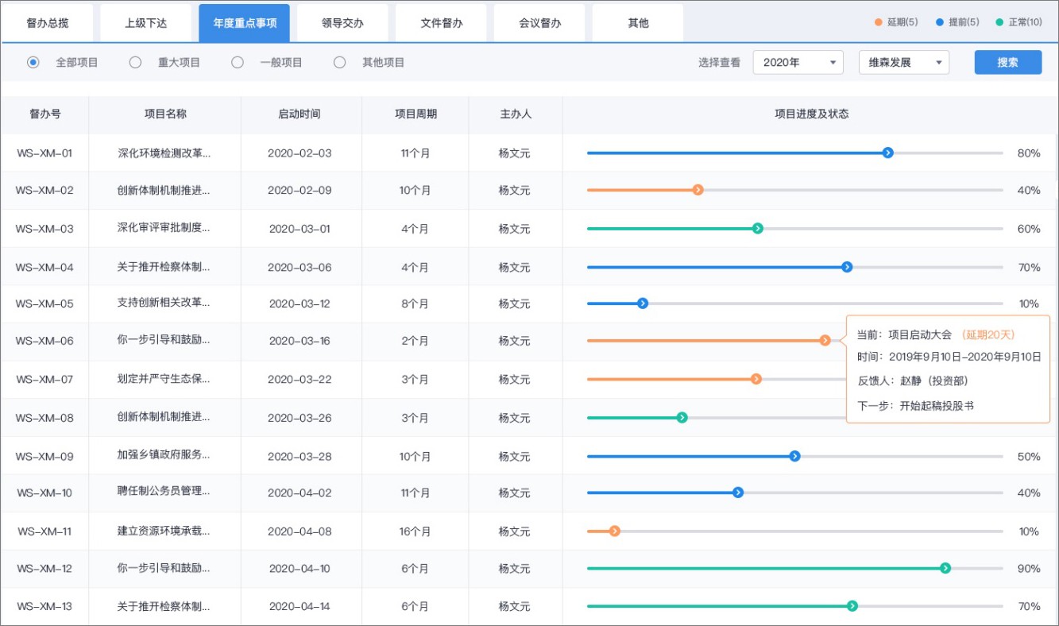This screenshot has width=1059, height=626.
Task: Click WS-XM-11 orange progress marker
Action: coord(614,531)
